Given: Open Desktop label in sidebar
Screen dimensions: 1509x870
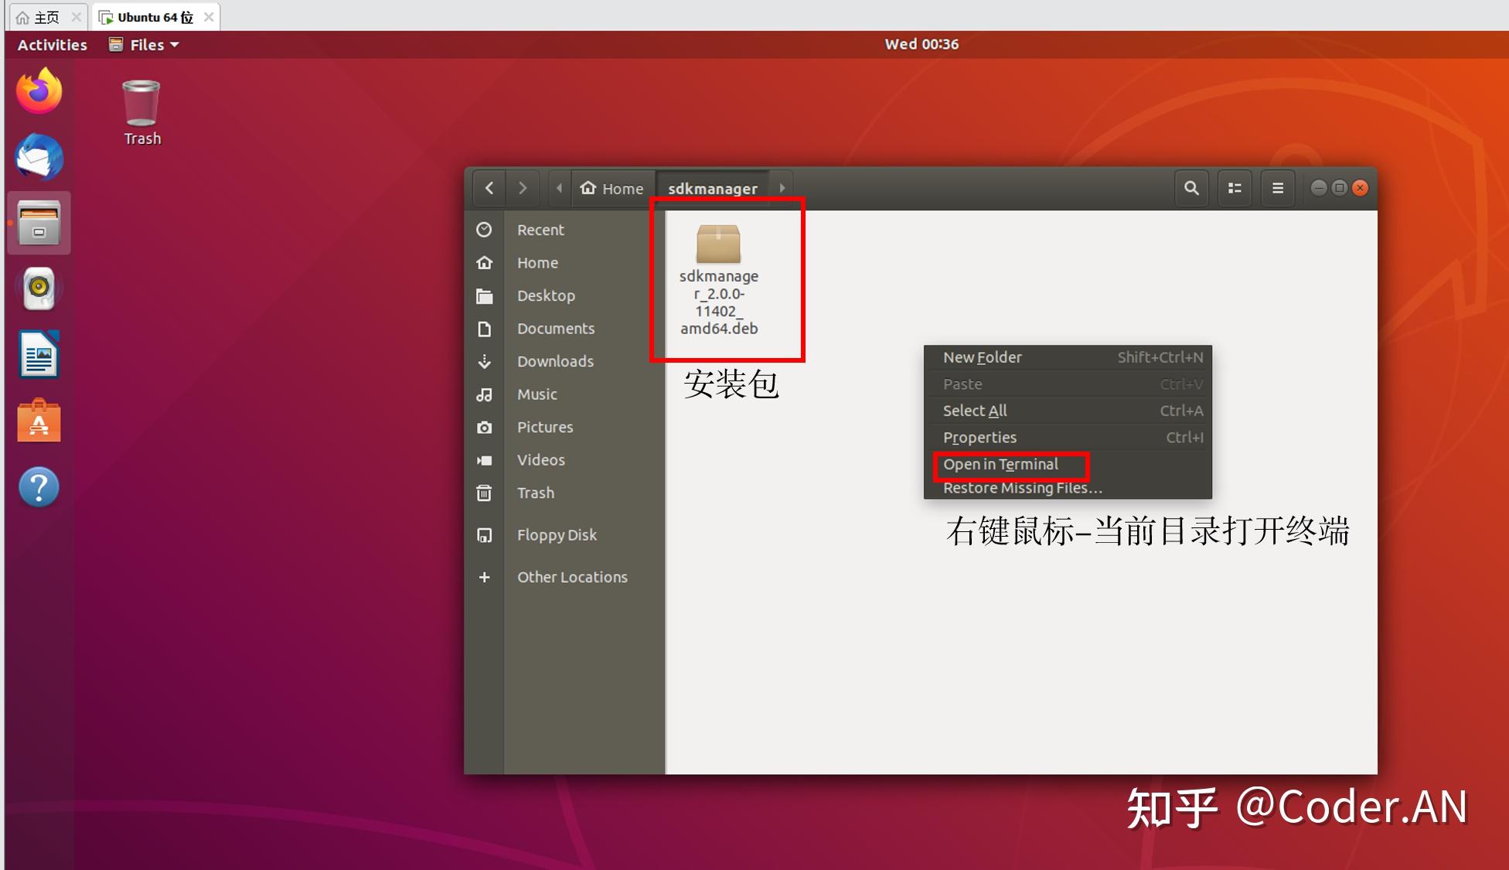Looking at the screenshot, I should click(x=546, y=295).
